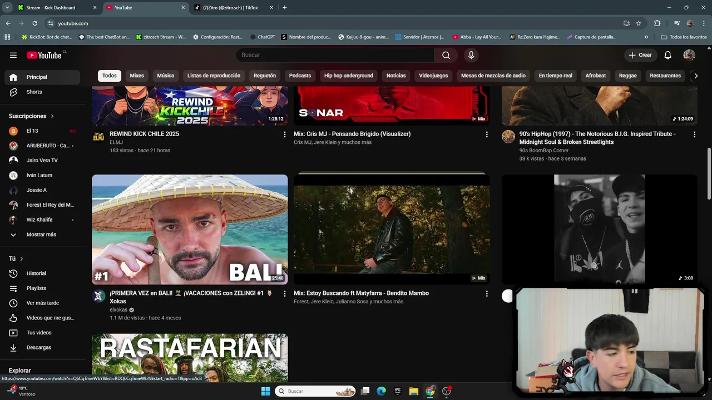
Task: Open liked videos in sidebar
Action: pyautogui.click(x=42, y=318)
